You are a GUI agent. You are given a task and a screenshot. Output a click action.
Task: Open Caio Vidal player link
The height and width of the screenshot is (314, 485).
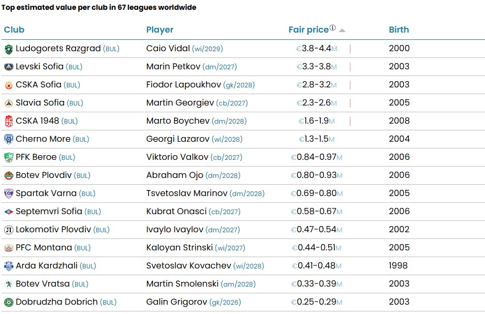click(168, 49)
